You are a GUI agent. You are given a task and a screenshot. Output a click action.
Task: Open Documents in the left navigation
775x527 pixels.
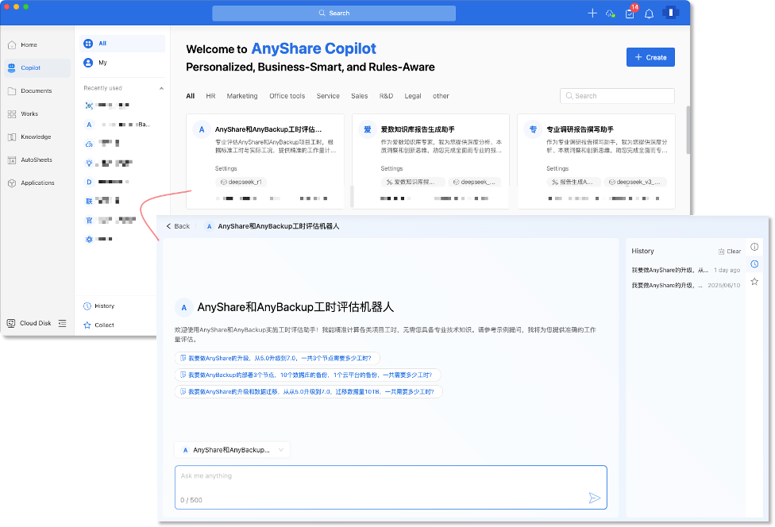[36, 91]
